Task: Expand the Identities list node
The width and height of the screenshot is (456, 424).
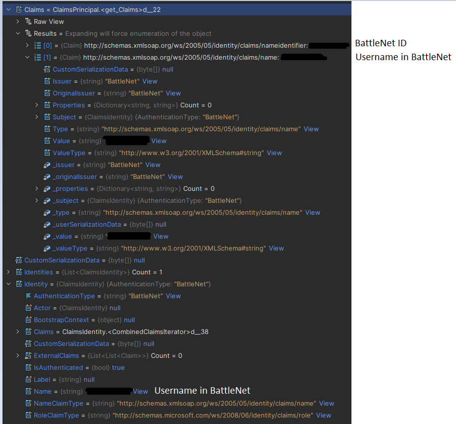Action: point(9,272)
